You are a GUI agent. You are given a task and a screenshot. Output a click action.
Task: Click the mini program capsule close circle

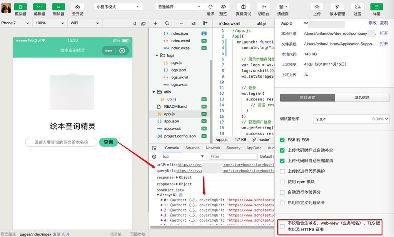[122, 51]
